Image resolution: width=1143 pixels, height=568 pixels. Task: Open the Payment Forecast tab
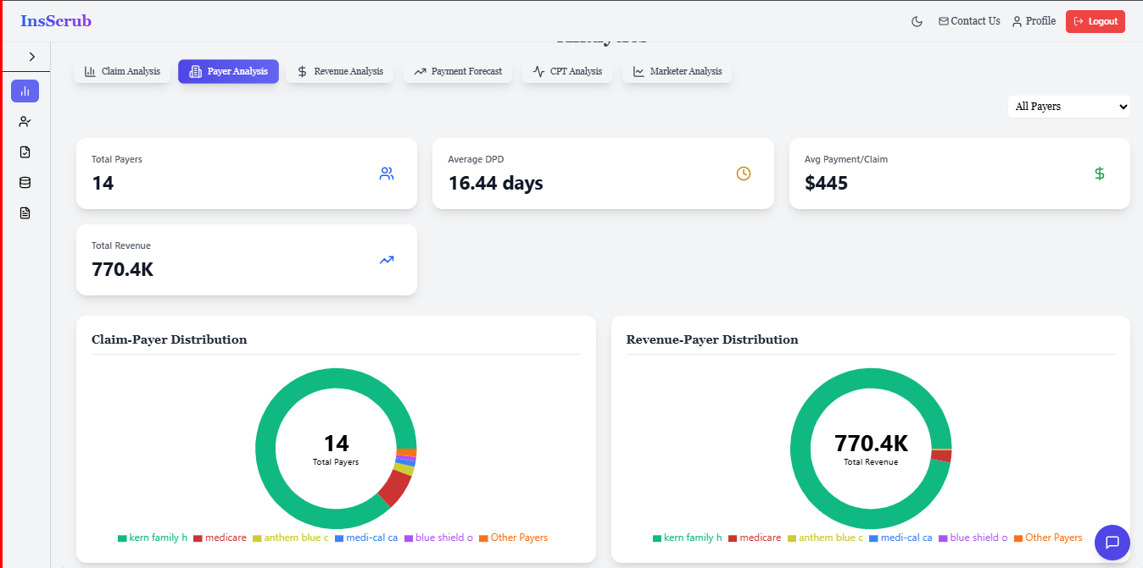(458, 71)
